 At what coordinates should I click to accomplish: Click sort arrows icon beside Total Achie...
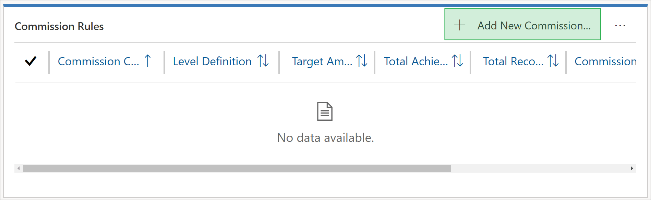coord(457,61)
